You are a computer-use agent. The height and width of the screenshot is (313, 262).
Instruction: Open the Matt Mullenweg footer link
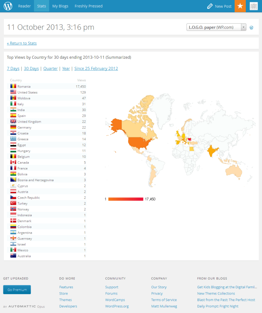pyautogui.click(x=164, y=306)
